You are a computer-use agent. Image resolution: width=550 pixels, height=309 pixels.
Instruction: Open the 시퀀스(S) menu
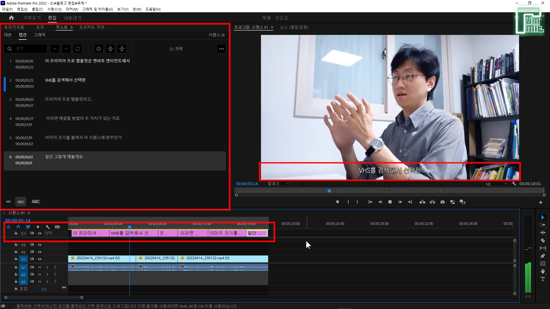54,9
